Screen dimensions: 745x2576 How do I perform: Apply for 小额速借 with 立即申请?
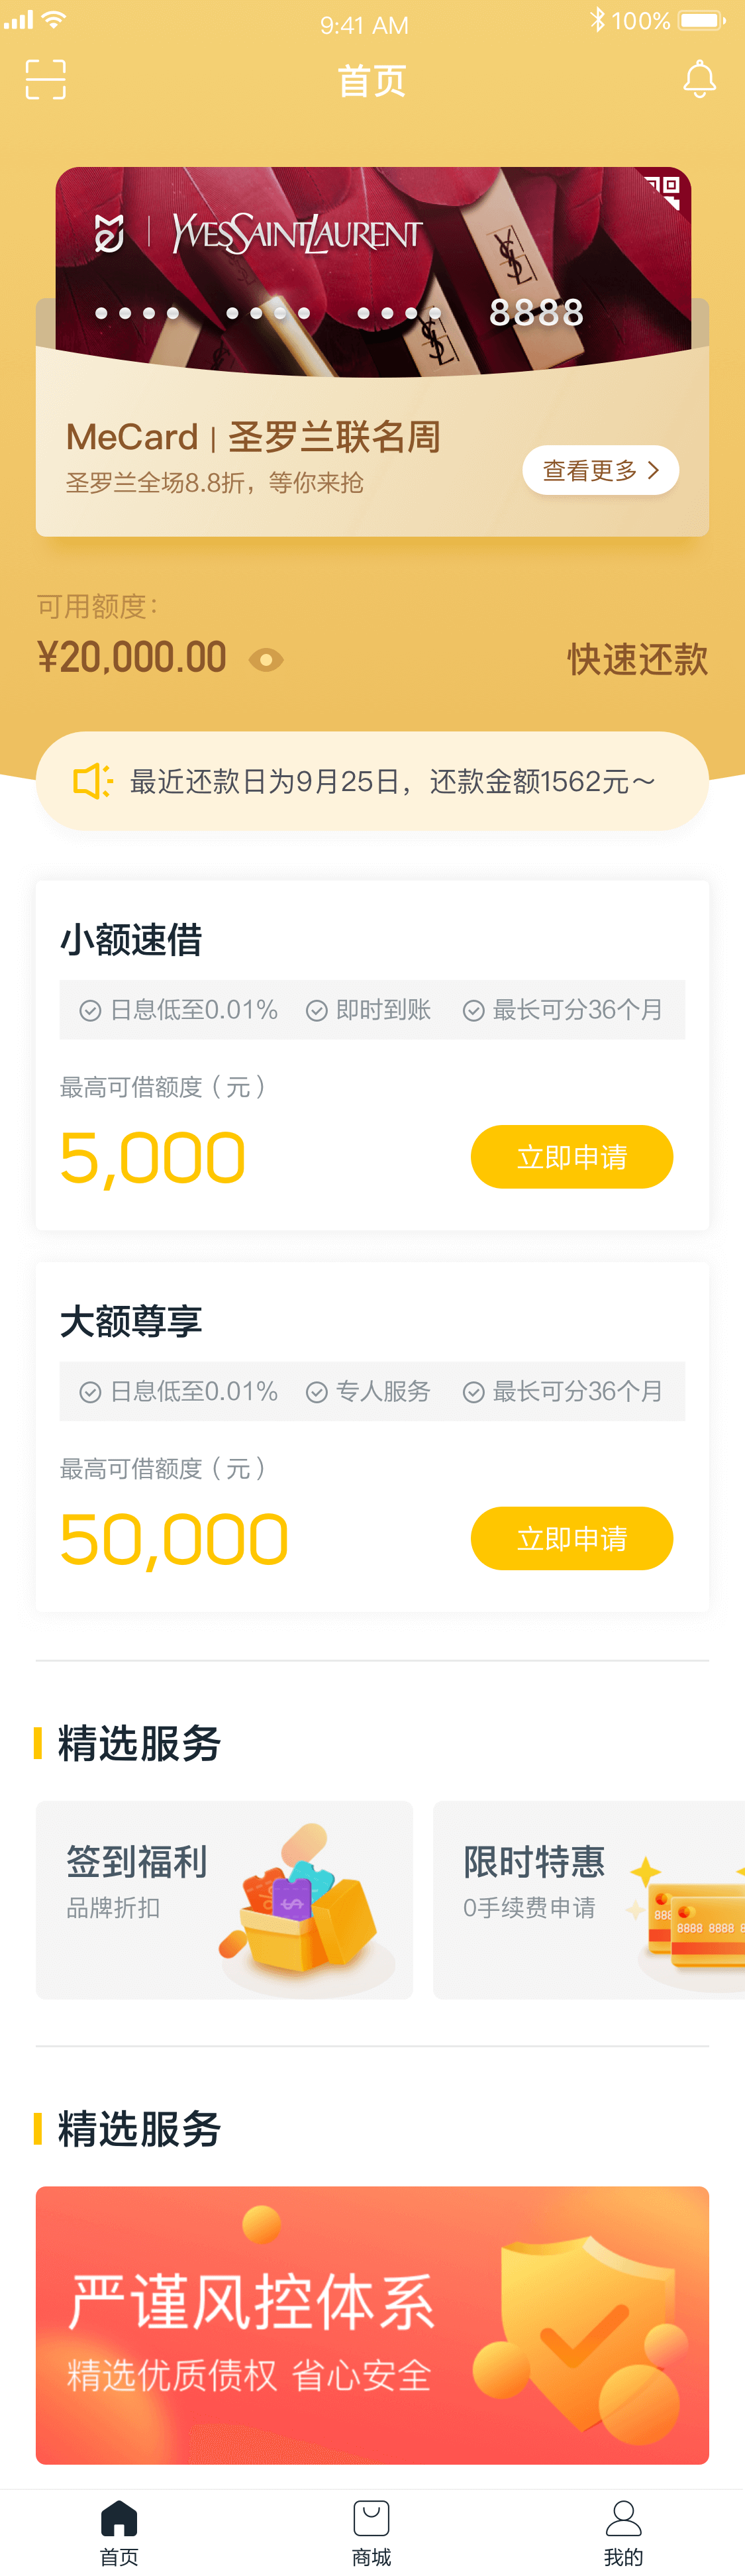572,1157
